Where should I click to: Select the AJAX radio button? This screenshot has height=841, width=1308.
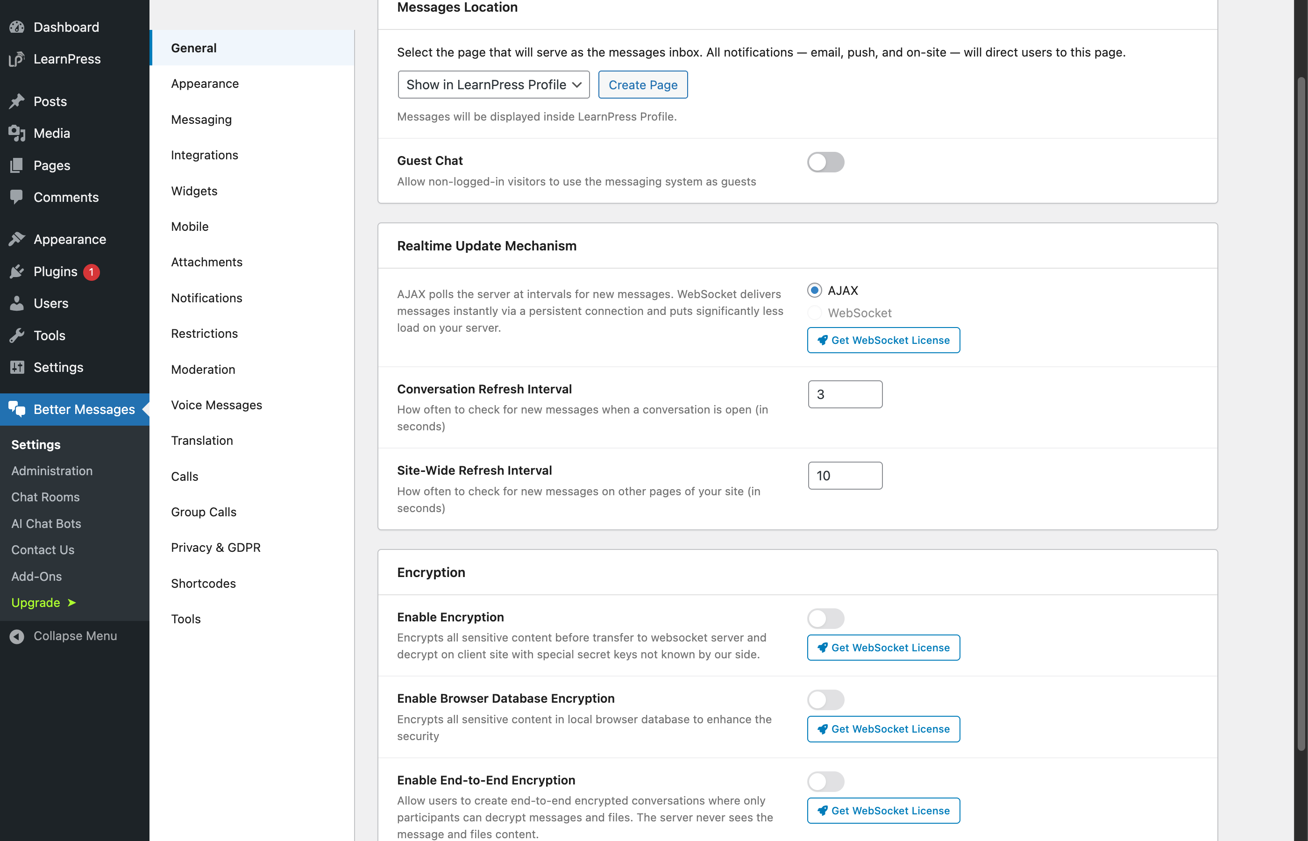[815, 290]
